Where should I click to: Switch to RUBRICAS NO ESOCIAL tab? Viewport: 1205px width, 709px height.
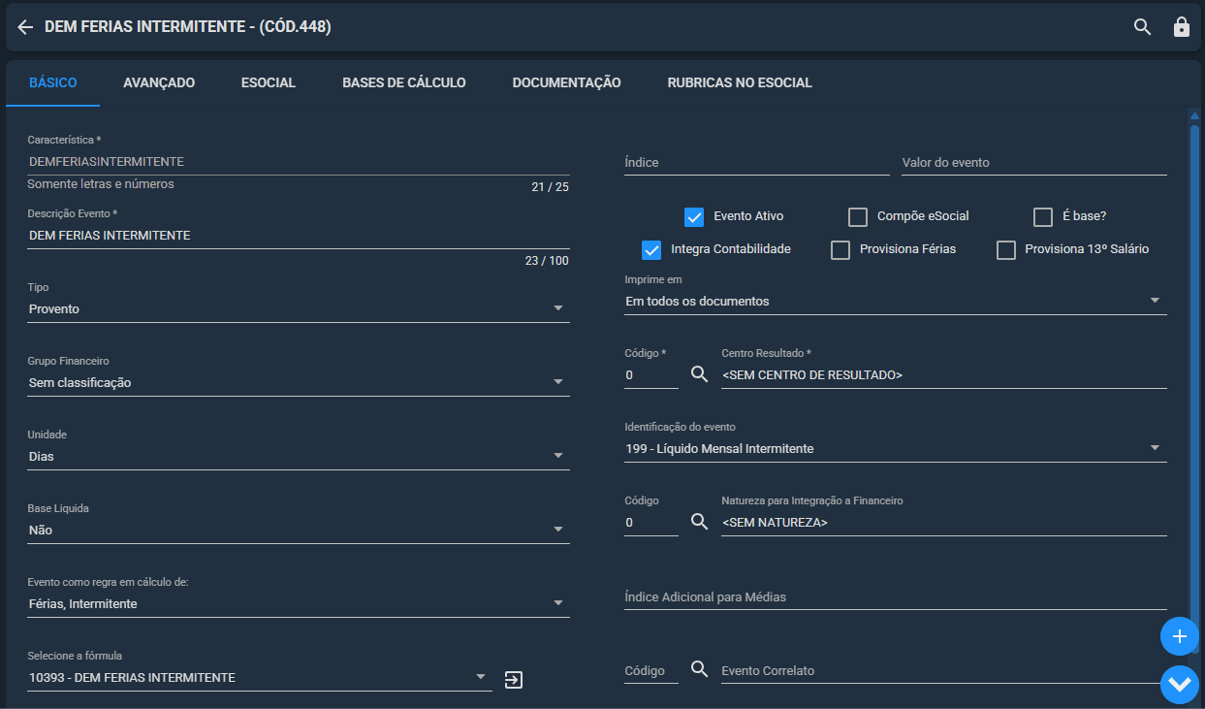point(740,82)
